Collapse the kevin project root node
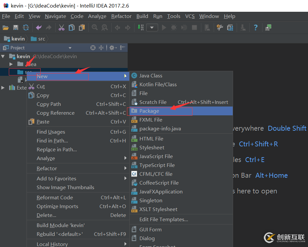 tap(3, 56)
